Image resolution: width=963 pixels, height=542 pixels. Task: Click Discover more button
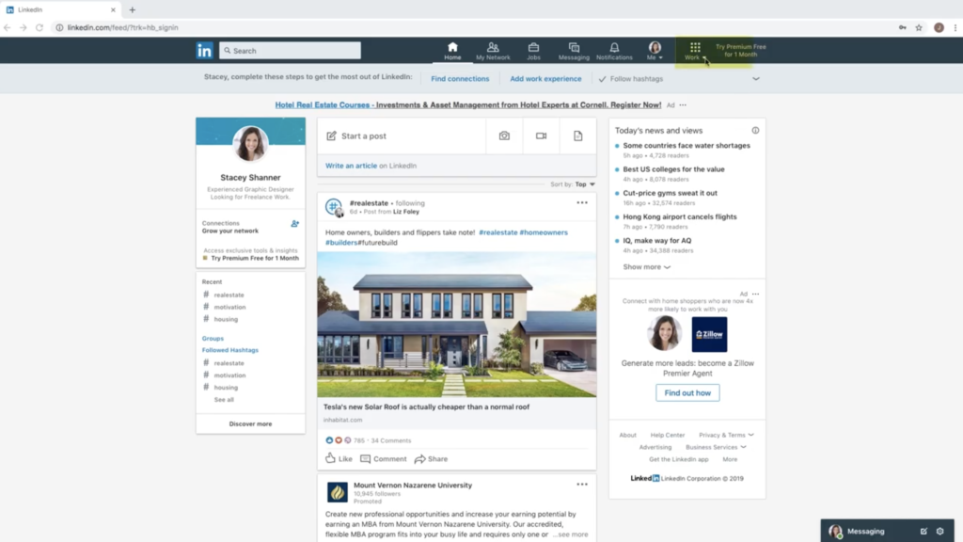(x=250, y=424)
